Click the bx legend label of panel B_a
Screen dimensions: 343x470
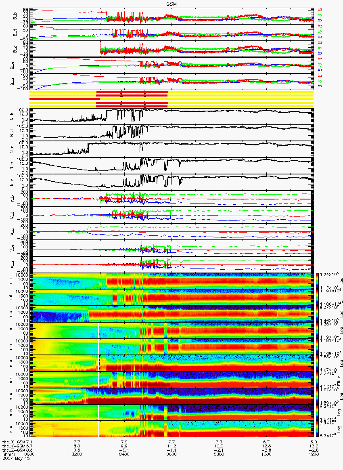pyautogui.click(x=320, y=86)
